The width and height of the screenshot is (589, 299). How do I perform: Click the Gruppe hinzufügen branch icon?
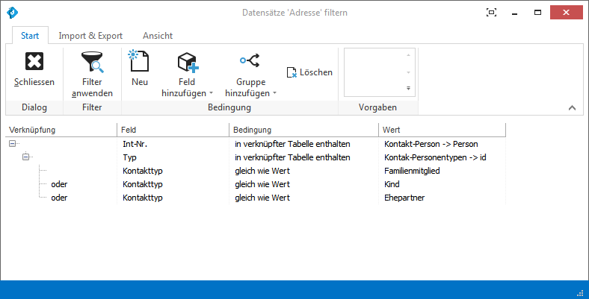point(250,60)
